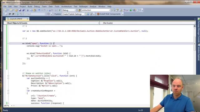Click the 'url: "/Auction/Create"' code line
Screen dimensions: 200x112
tap(43, 96)
